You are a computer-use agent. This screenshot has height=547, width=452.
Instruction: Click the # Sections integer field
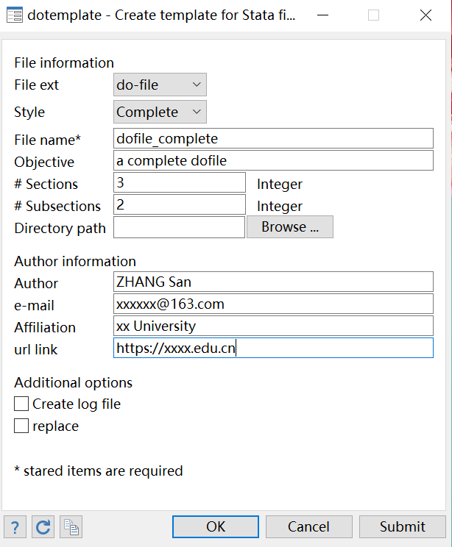tap(180, 182)
